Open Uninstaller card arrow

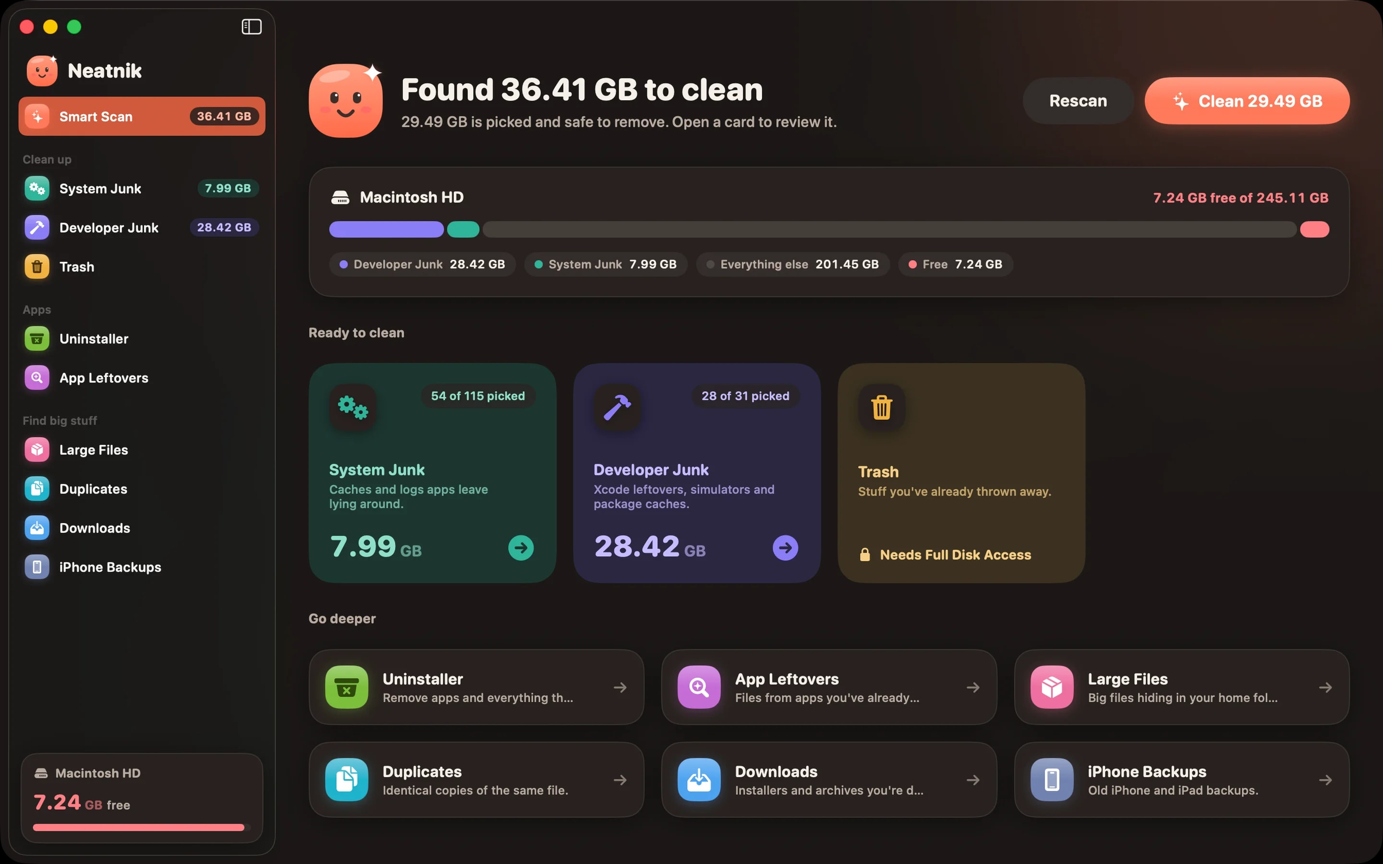[620, 687]
